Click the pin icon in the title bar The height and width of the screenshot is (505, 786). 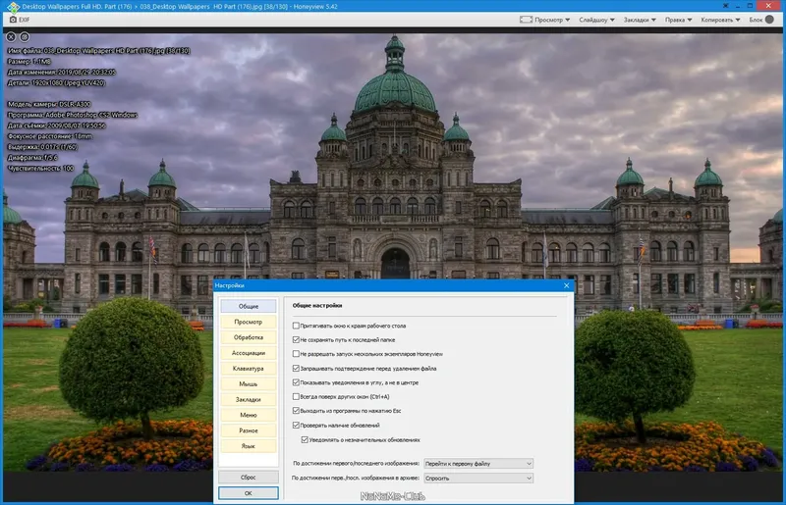[725, 6]
